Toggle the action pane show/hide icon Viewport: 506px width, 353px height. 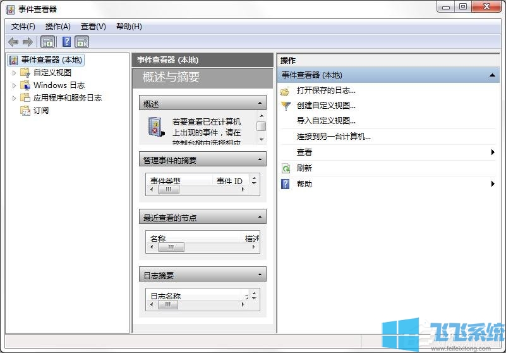[82, 42]
